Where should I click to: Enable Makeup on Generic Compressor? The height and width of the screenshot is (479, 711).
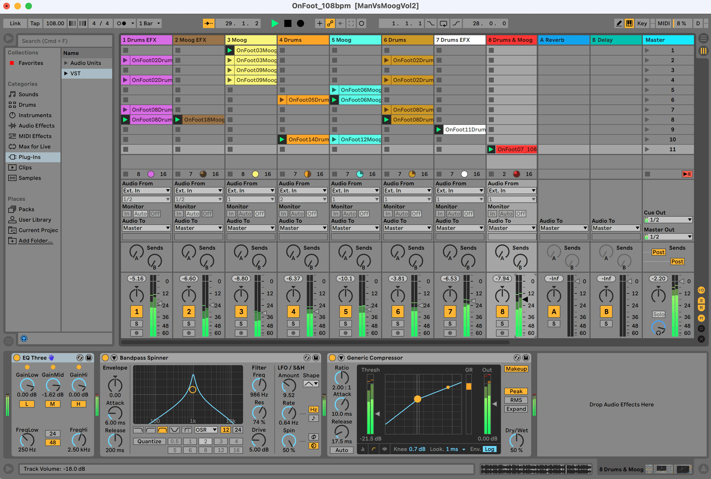tap(516, 369)
